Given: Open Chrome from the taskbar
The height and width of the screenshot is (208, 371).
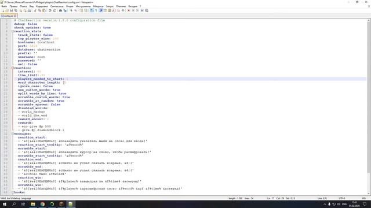Looking at the screenshot, I should [x=42, y=204].
